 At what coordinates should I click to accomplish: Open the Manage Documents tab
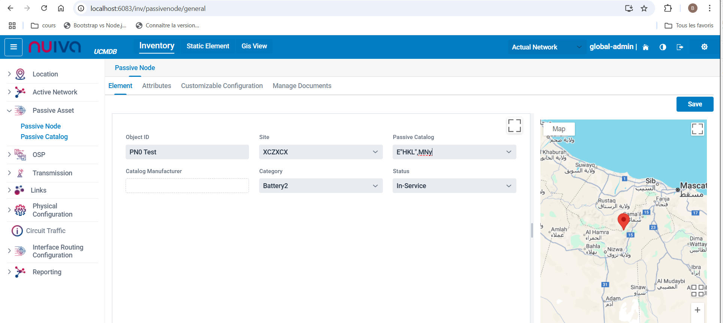pos(302,86)
